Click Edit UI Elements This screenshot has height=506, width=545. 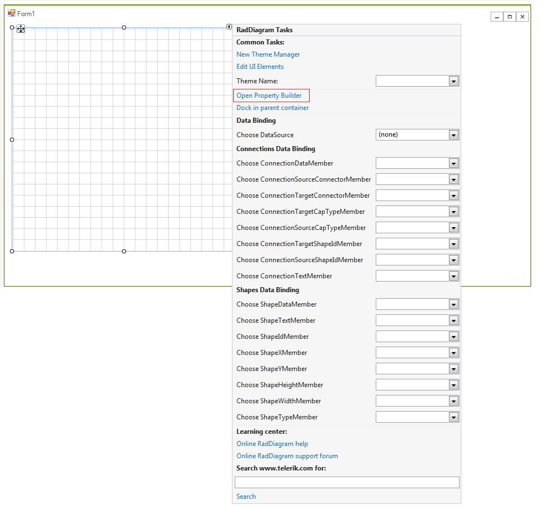(x=260, y=66)
